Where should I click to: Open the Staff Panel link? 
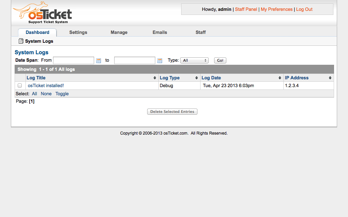[246, 9]
